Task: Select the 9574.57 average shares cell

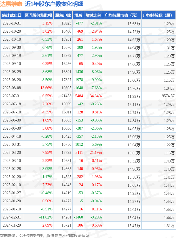Action: [x=168, y=96]
